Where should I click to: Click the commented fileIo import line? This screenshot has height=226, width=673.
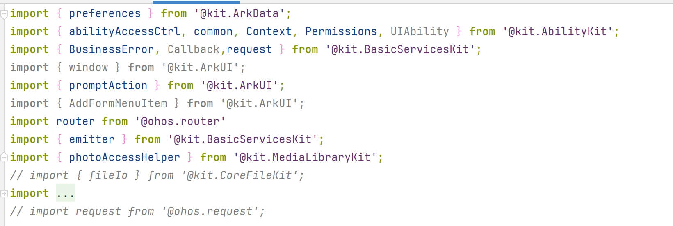(157, 176)
